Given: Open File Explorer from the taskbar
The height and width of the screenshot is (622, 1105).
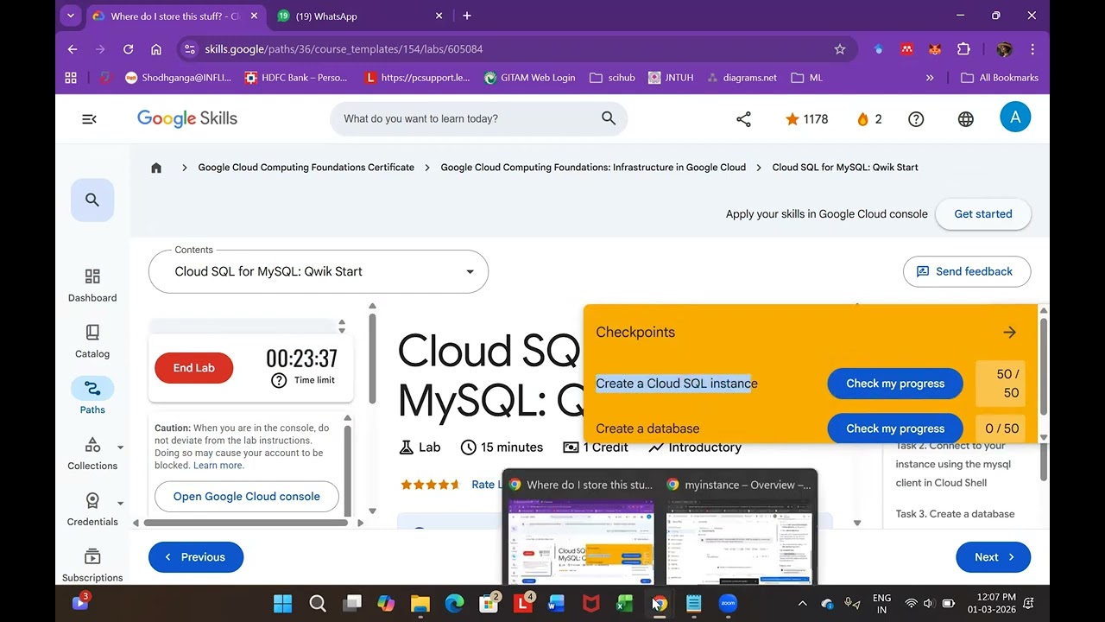Looking at the screenshot, I should click(x=420, y=603).
